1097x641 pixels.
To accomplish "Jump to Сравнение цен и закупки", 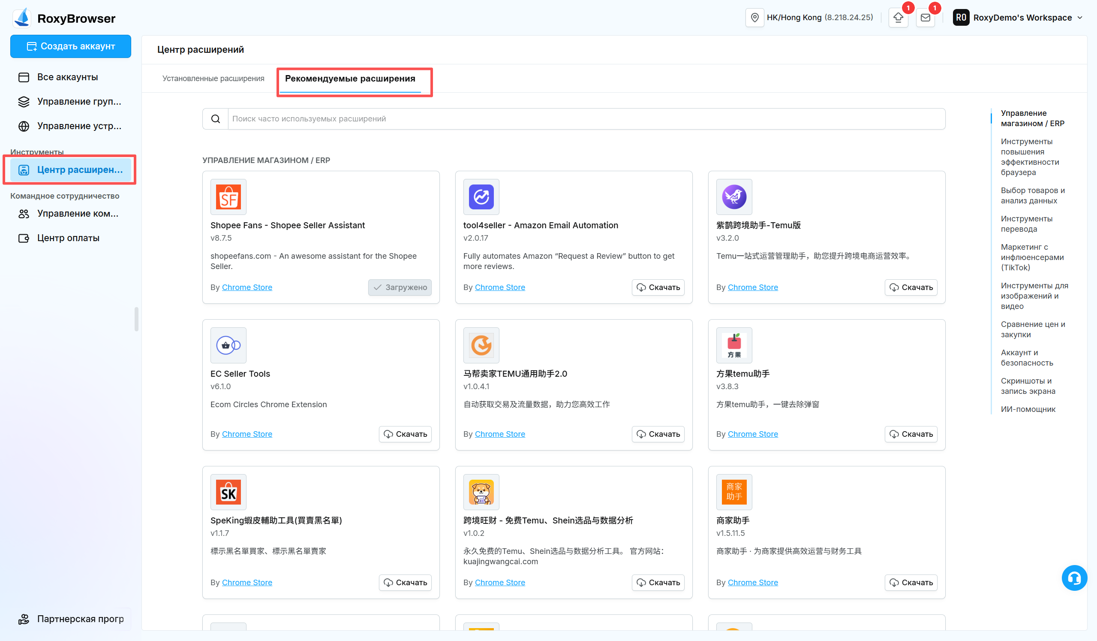I will (1033, 330).
